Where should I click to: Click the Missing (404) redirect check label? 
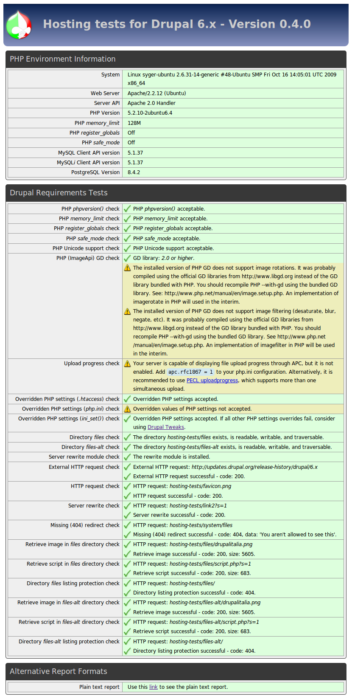coord(85,525)
